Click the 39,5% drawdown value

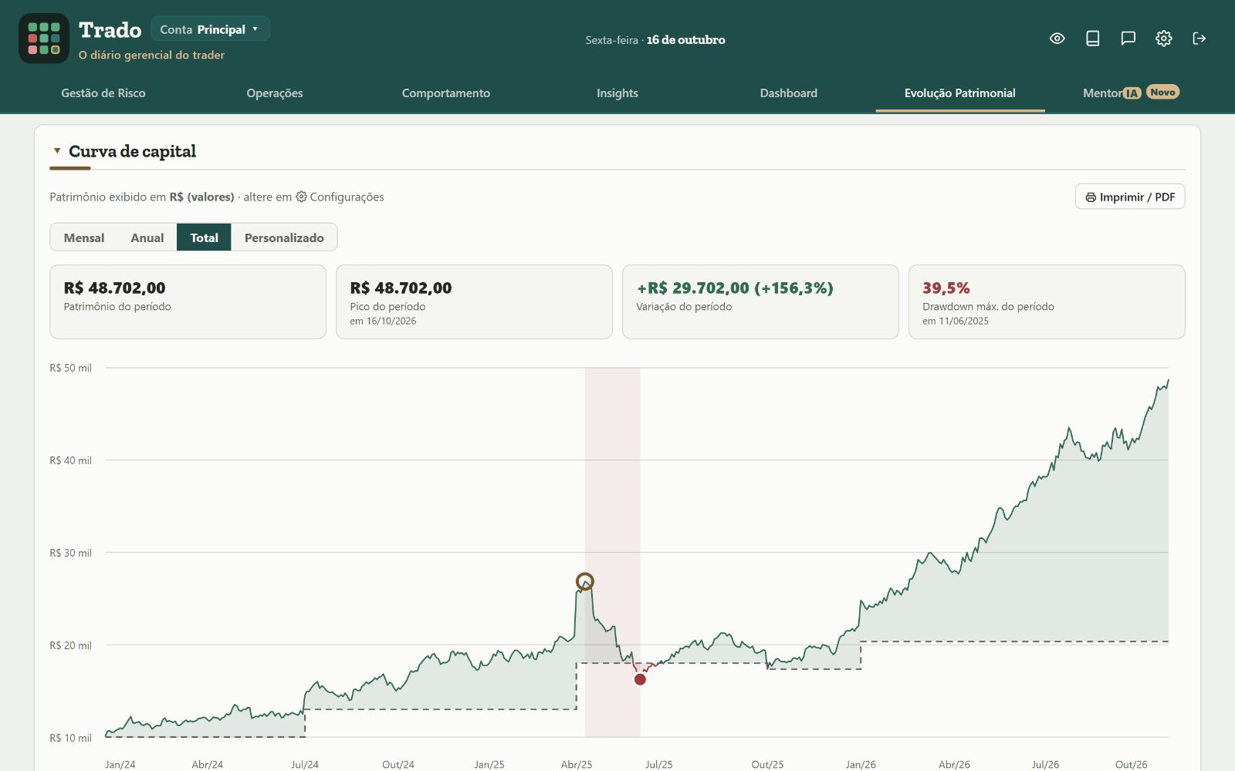pos(946,288)
